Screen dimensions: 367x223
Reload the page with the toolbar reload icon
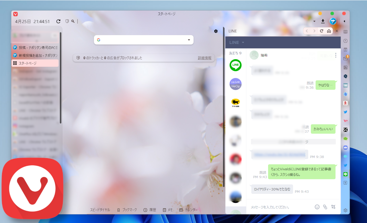click(58, 21)
